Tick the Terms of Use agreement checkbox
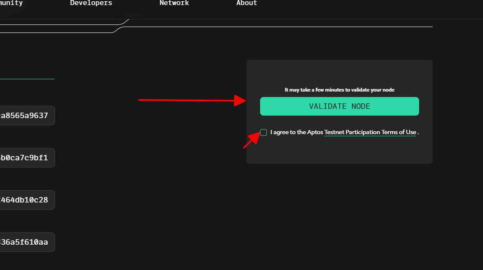Image resolution: width=483 pixels, height=270 pixels. coord(263,132)
